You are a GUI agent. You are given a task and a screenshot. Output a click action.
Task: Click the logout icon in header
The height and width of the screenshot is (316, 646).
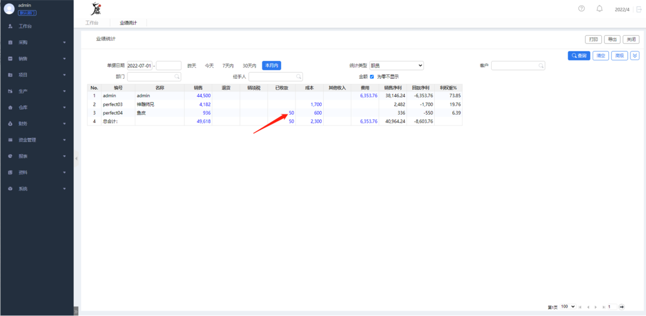(639, 9)
